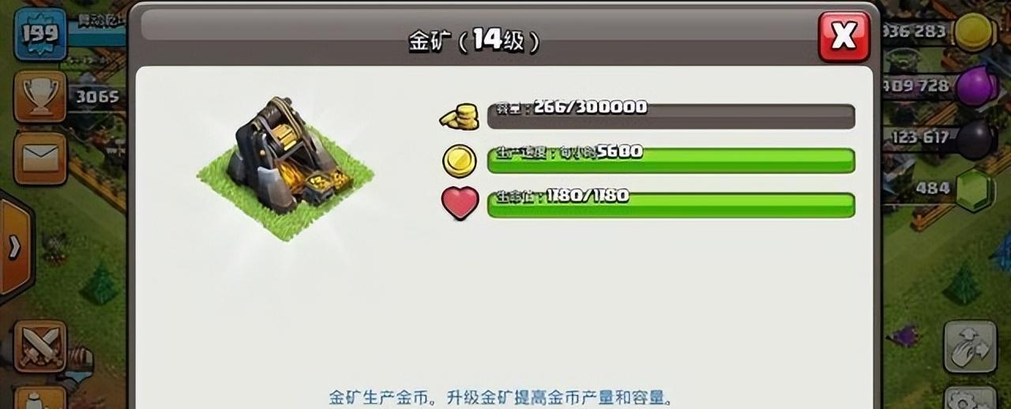Screen dimensions: 1011x409
Task: Open the trophy league icon
Action: click(40, 96)
